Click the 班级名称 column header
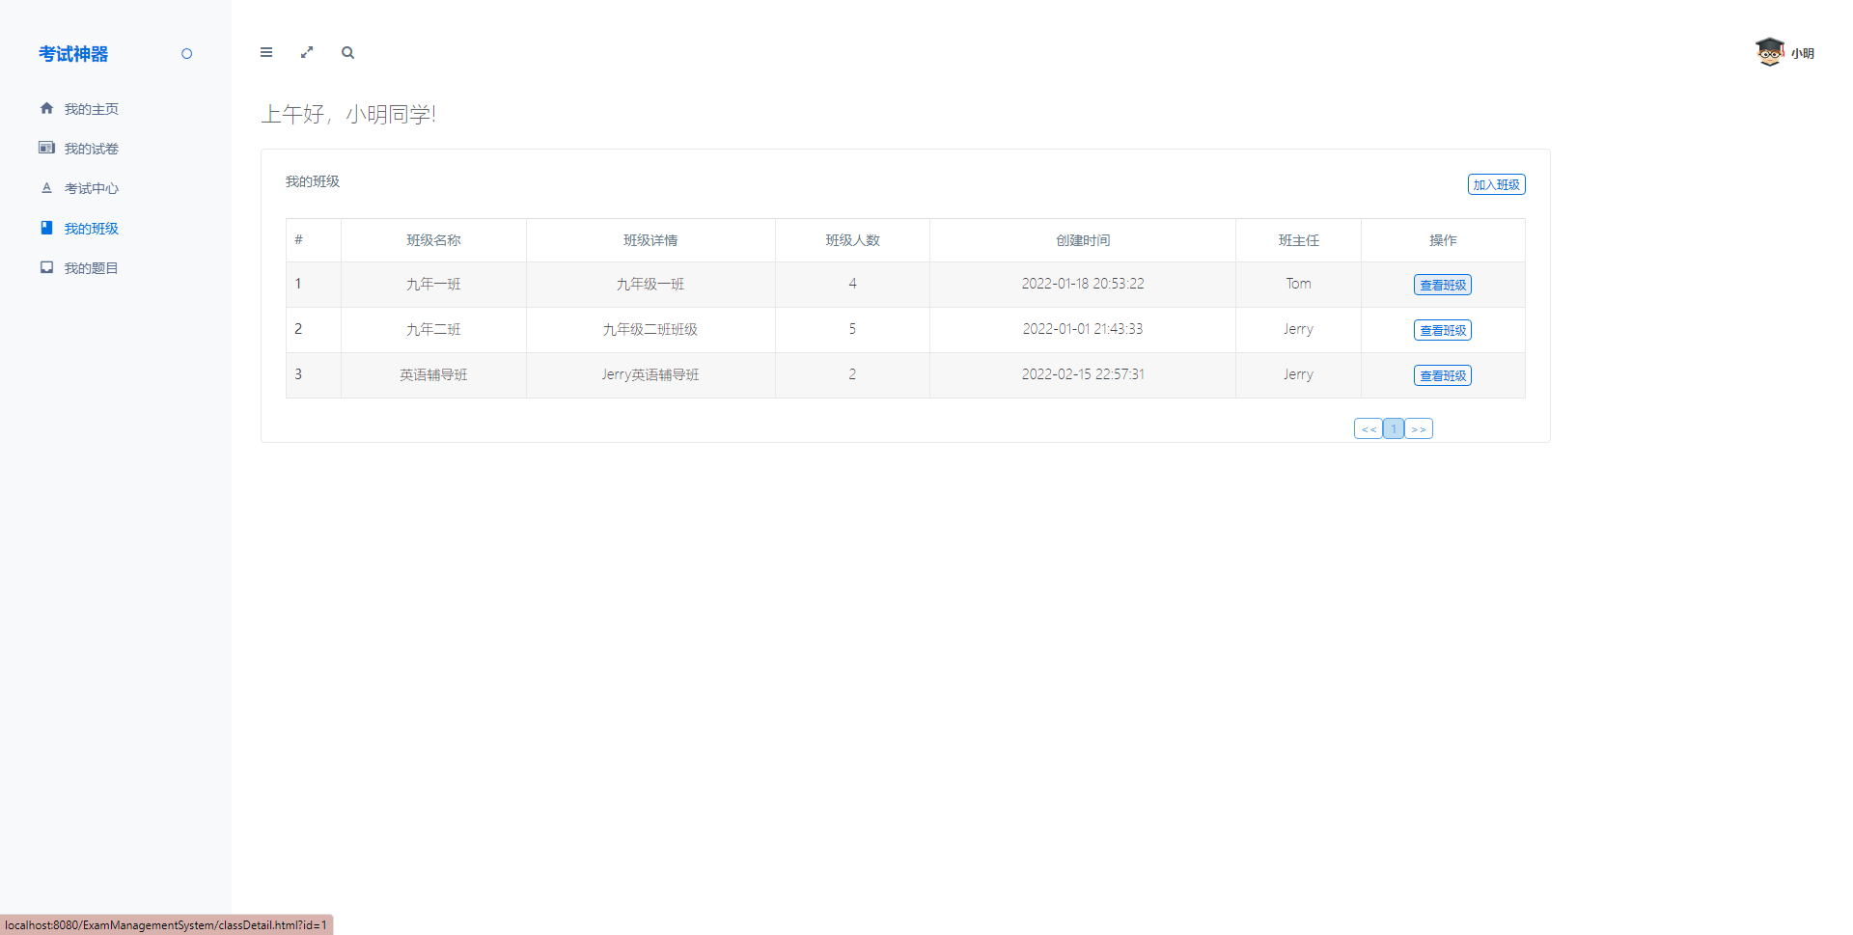The image size is (1853, 935). point(433,240)
